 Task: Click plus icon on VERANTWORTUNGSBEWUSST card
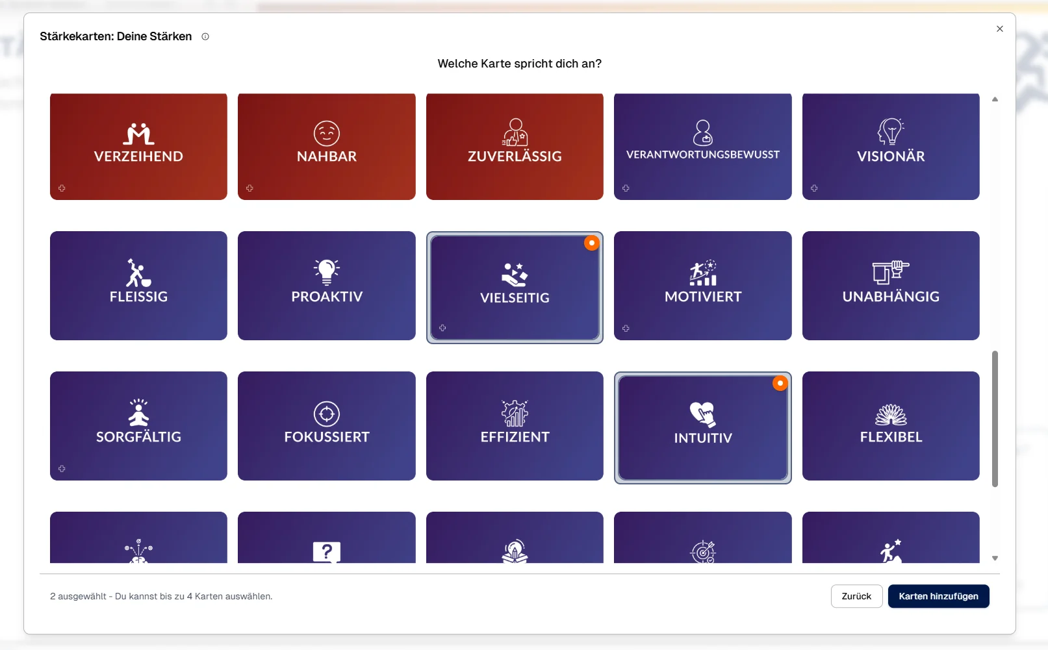[x=626, y=188]
